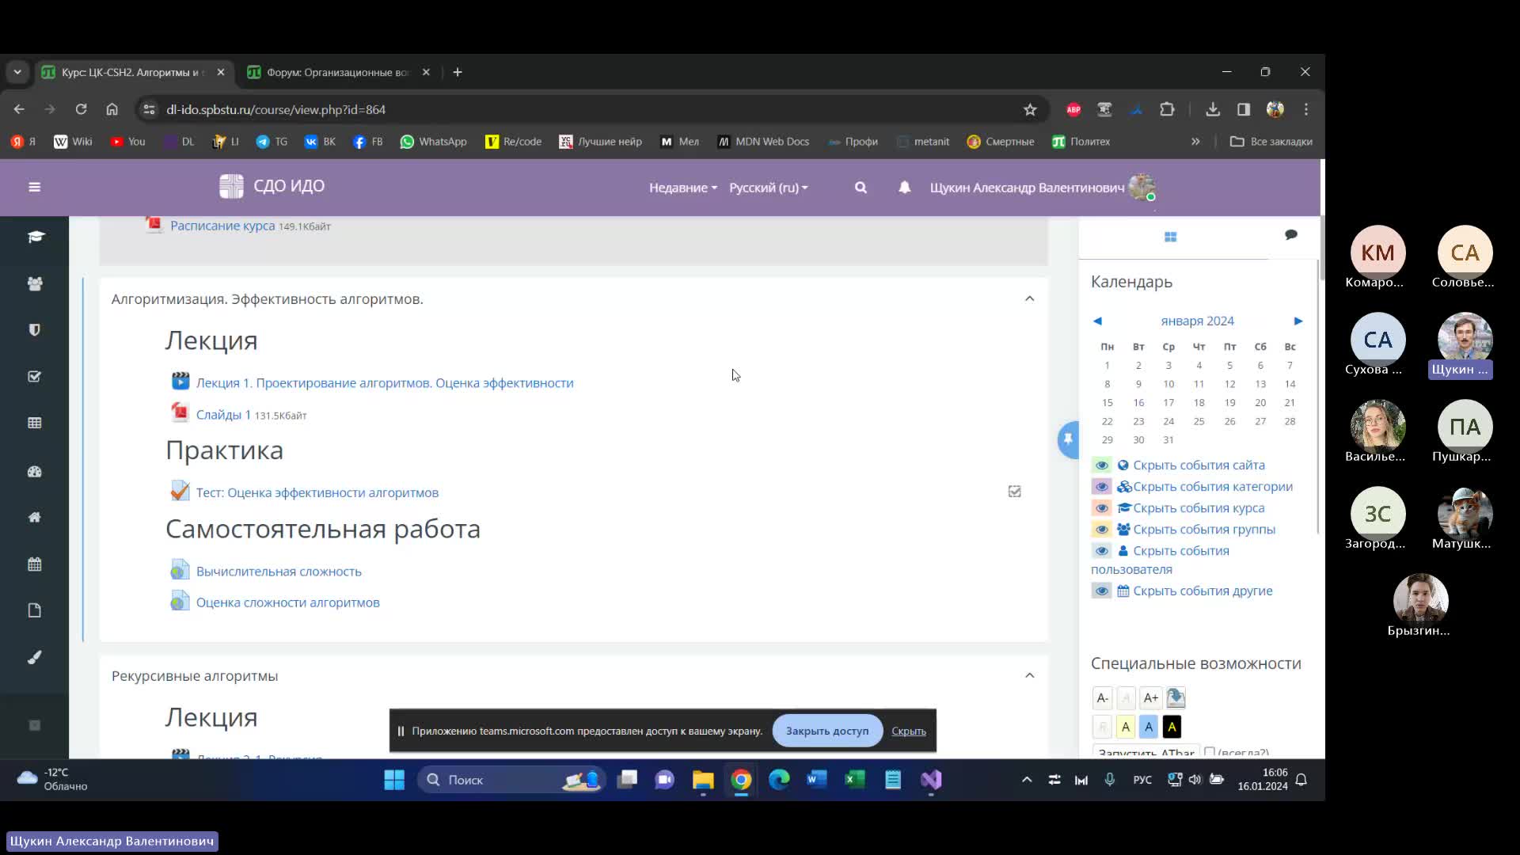
Task: Open 'Лекция 1. Проектирование алгоритмов' link
Action: tap(385, 383)
